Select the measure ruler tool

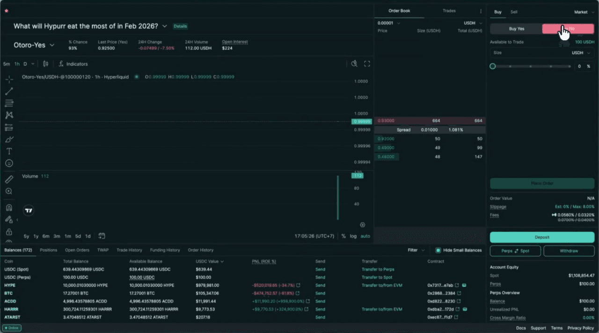coord(9,179)
